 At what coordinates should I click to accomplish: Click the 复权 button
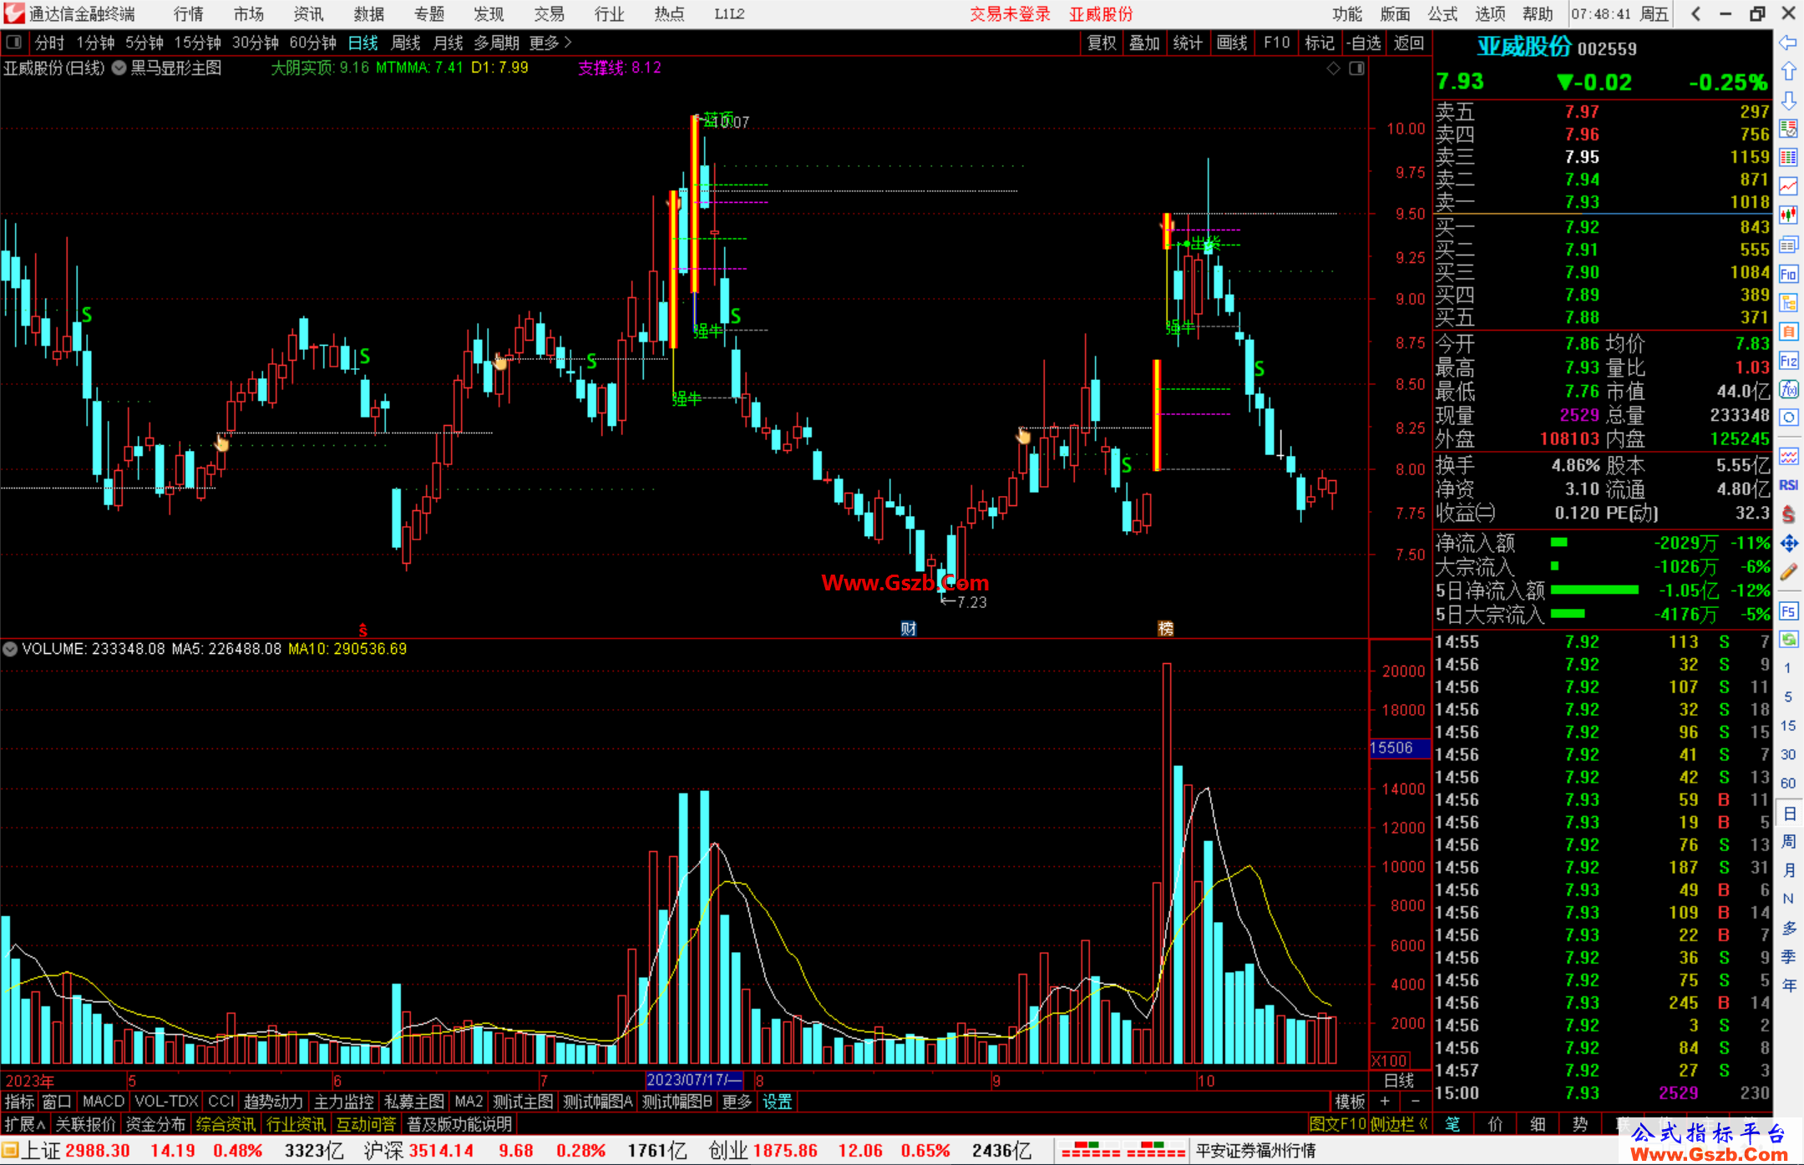pos(1102,43)
